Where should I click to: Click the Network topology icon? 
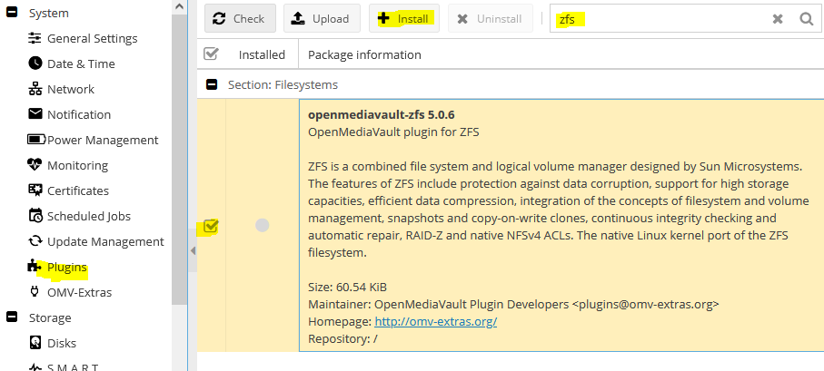tap(35, 89)
